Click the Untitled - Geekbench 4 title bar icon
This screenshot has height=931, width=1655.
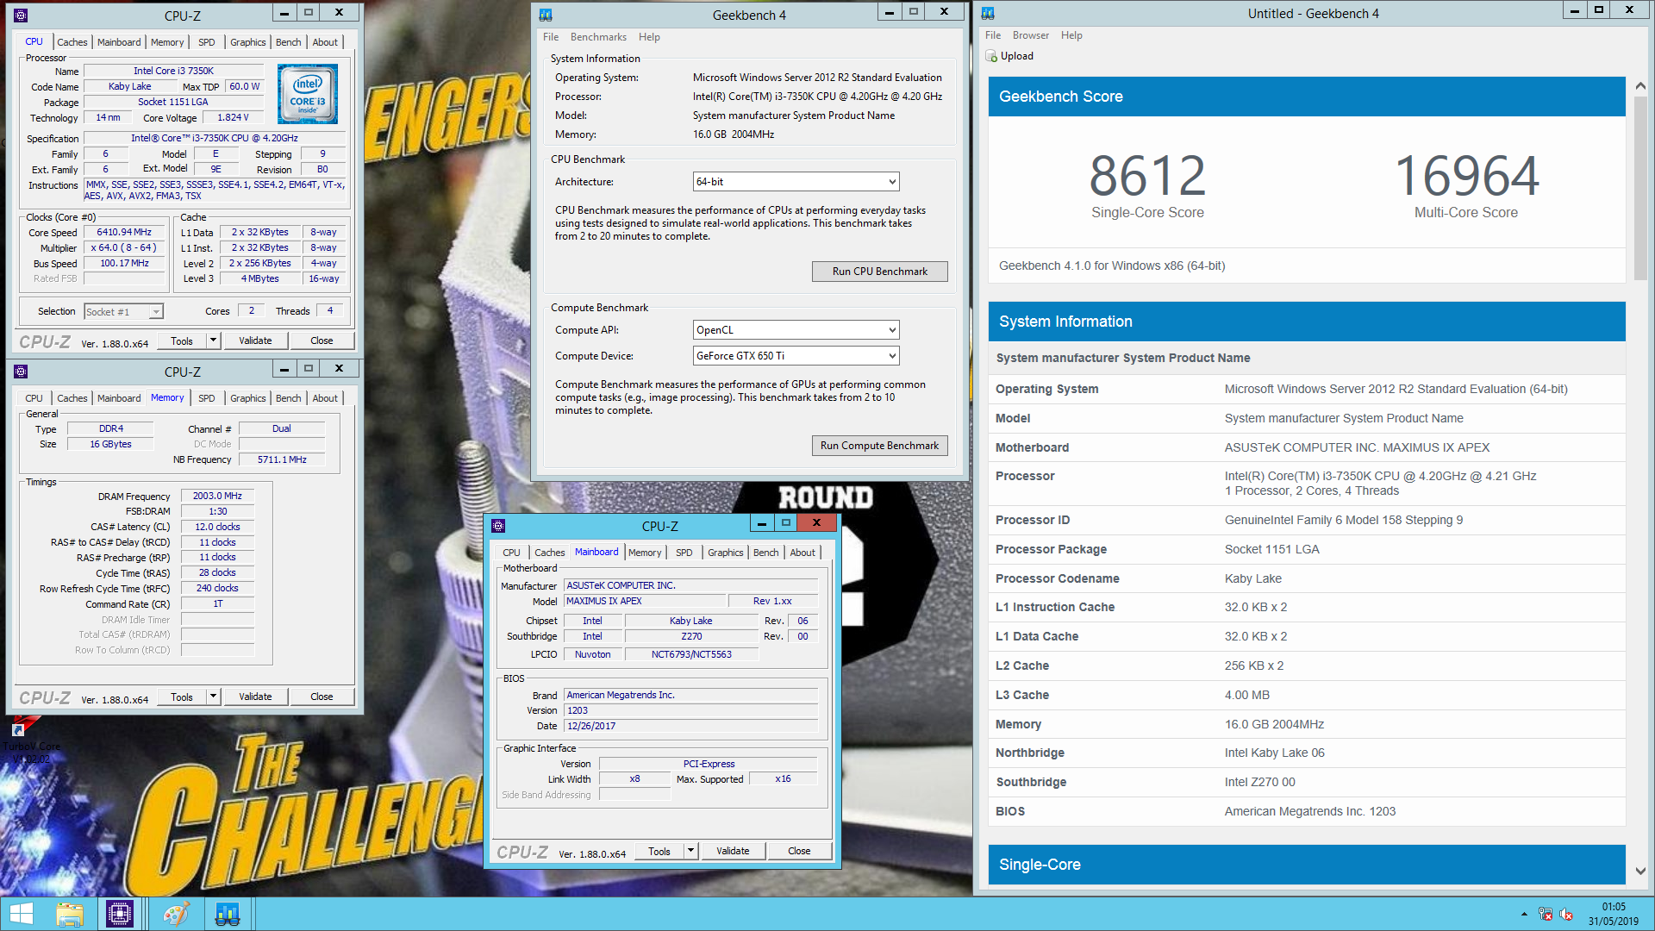(988, 13)
